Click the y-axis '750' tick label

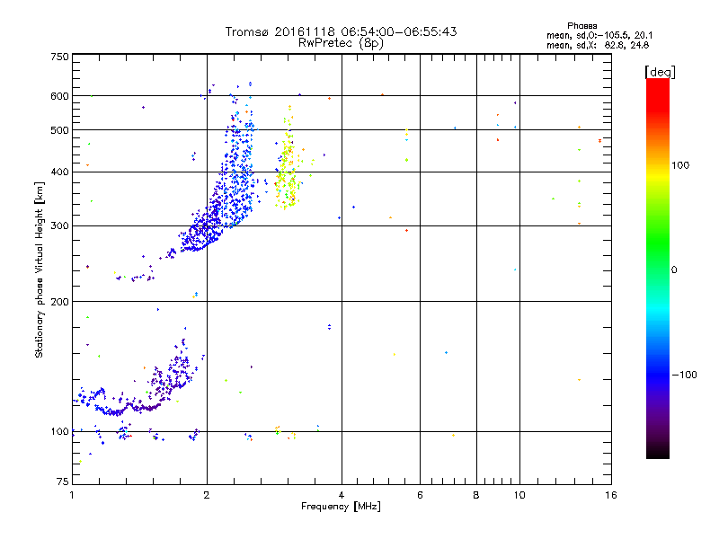[x=59, y=57]
